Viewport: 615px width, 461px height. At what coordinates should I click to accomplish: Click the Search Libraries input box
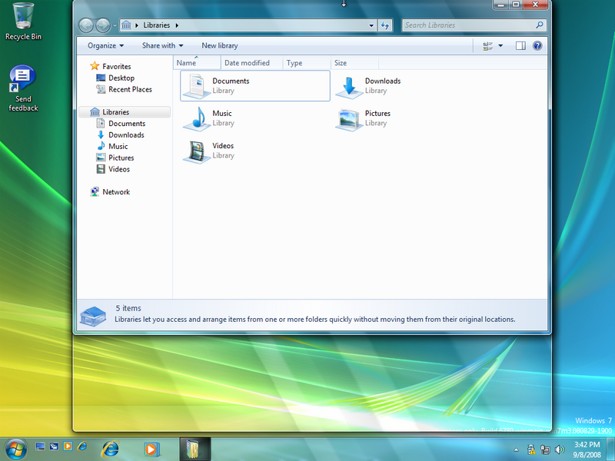[467, 25]
